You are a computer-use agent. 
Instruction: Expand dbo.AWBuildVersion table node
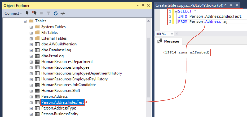31,44
